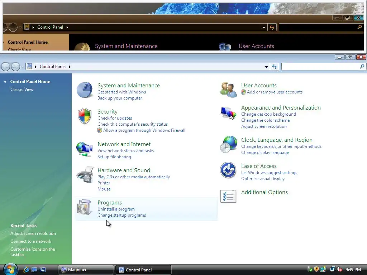Open the System and Maintenance pie-chart icon
367x275 pixels.
tap(85, 90)
